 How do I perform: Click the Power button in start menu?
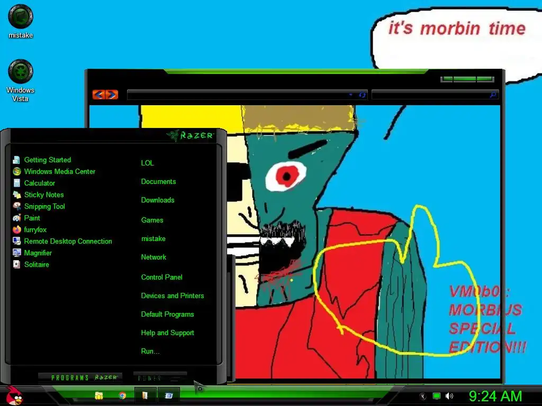[x=160, y=377]
